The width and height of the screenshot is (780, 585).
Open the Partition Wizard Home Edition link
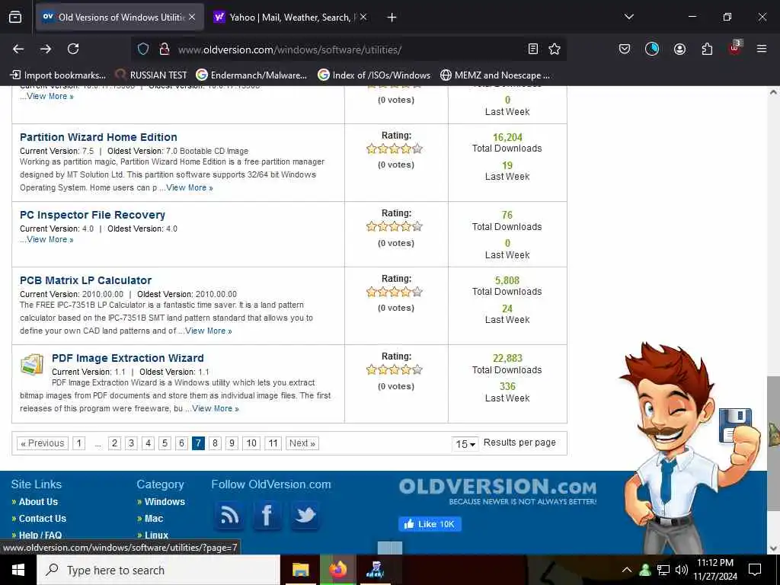coord(98,137)
